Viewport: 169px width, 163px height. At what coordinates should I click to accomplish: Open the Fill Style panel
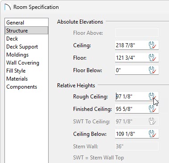(x=26, y=71)
